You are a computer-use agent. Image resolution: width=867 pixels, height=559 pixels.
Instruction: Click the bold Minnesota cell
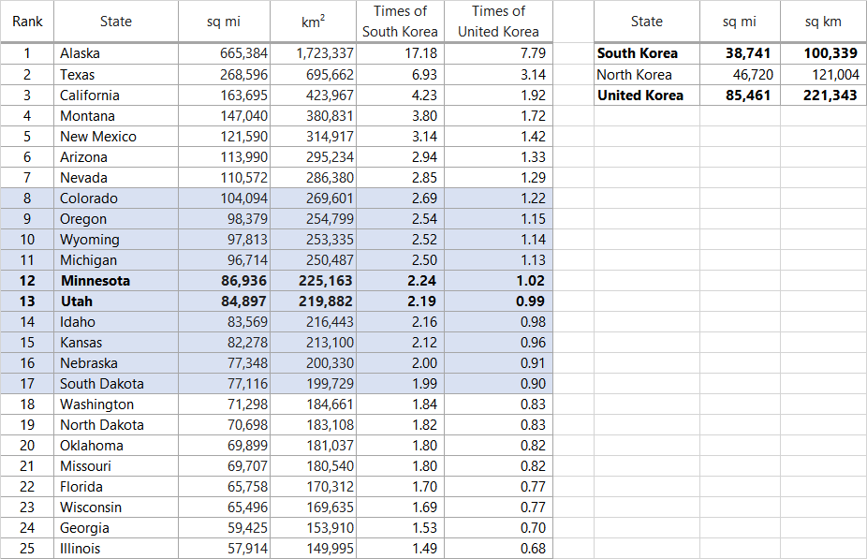(115, 281)
